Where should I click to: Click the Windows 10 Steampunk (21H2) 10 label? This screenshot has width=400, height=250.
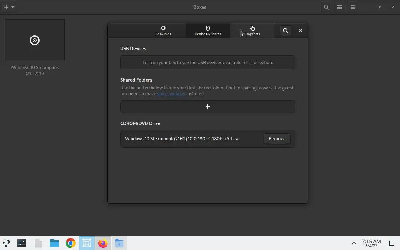35,70
